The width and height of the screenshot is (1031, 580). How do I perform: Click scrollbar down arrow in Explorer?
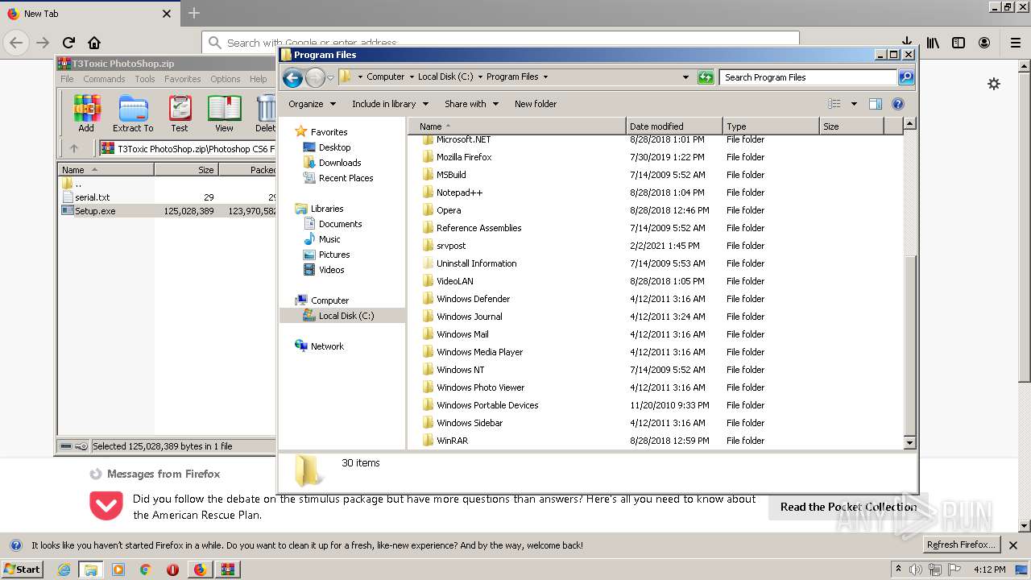(909, 442)
